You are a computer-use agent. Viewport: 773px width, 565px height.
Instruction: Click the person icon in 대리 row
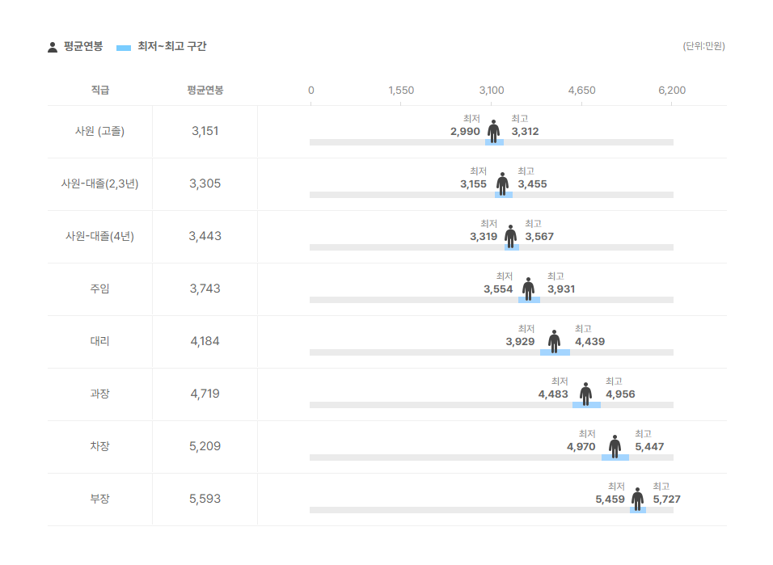pos(554,342)
